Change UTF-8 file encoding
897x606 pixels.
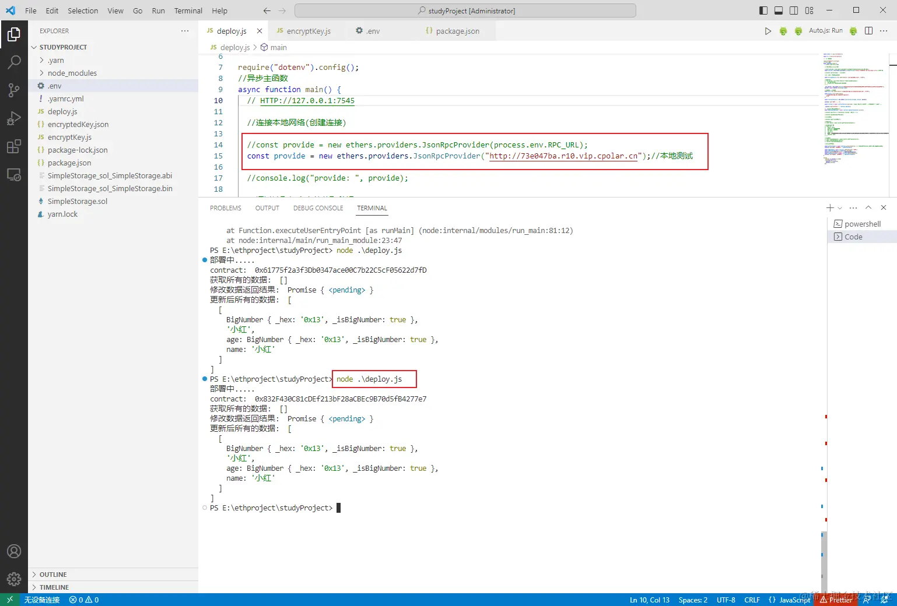pyautogui.click(x=726, y=600)
